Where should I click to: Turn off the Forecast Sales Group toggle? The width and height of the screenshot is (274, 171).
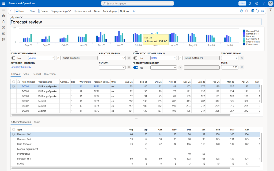(136, 68)
